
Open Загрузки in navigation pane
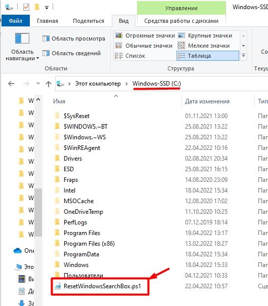(x=26, y=302)
